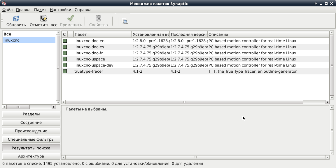Toggle status box for linuxcnc-doc-en
The width and height of the screenshot is (336, 168).
[x=65, y=41]
